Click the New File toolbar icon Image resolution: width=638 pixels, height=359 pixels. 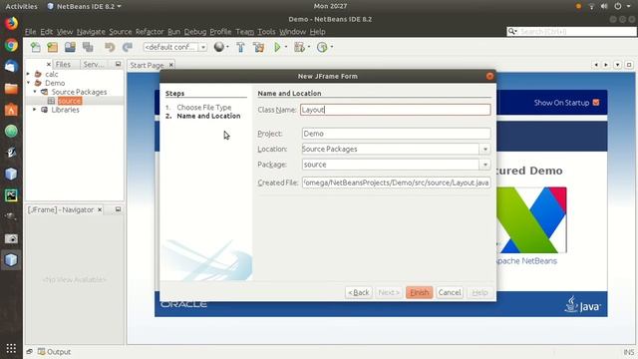click(x=36, y=47)
